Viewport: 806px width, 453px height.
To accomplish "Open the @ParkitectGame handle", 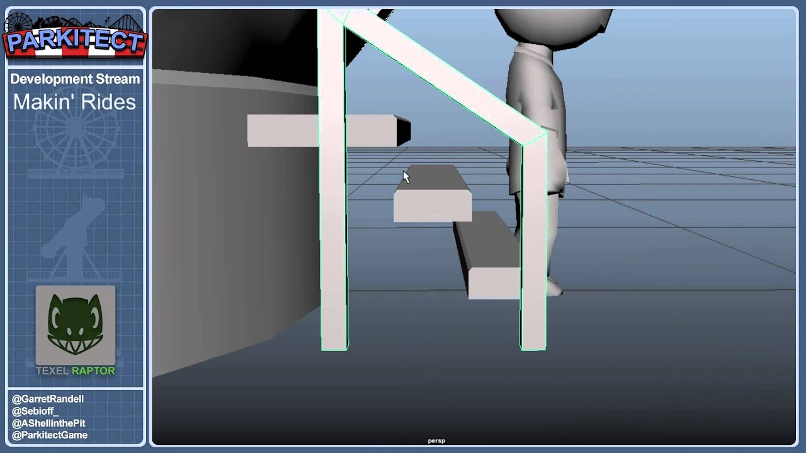I will 50,435.
